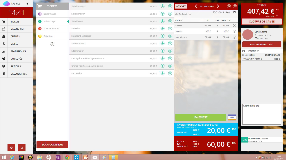The image size is (286, 160).
Task: Open Calendrier in the sidebar menu
Action: pos(17,29)
